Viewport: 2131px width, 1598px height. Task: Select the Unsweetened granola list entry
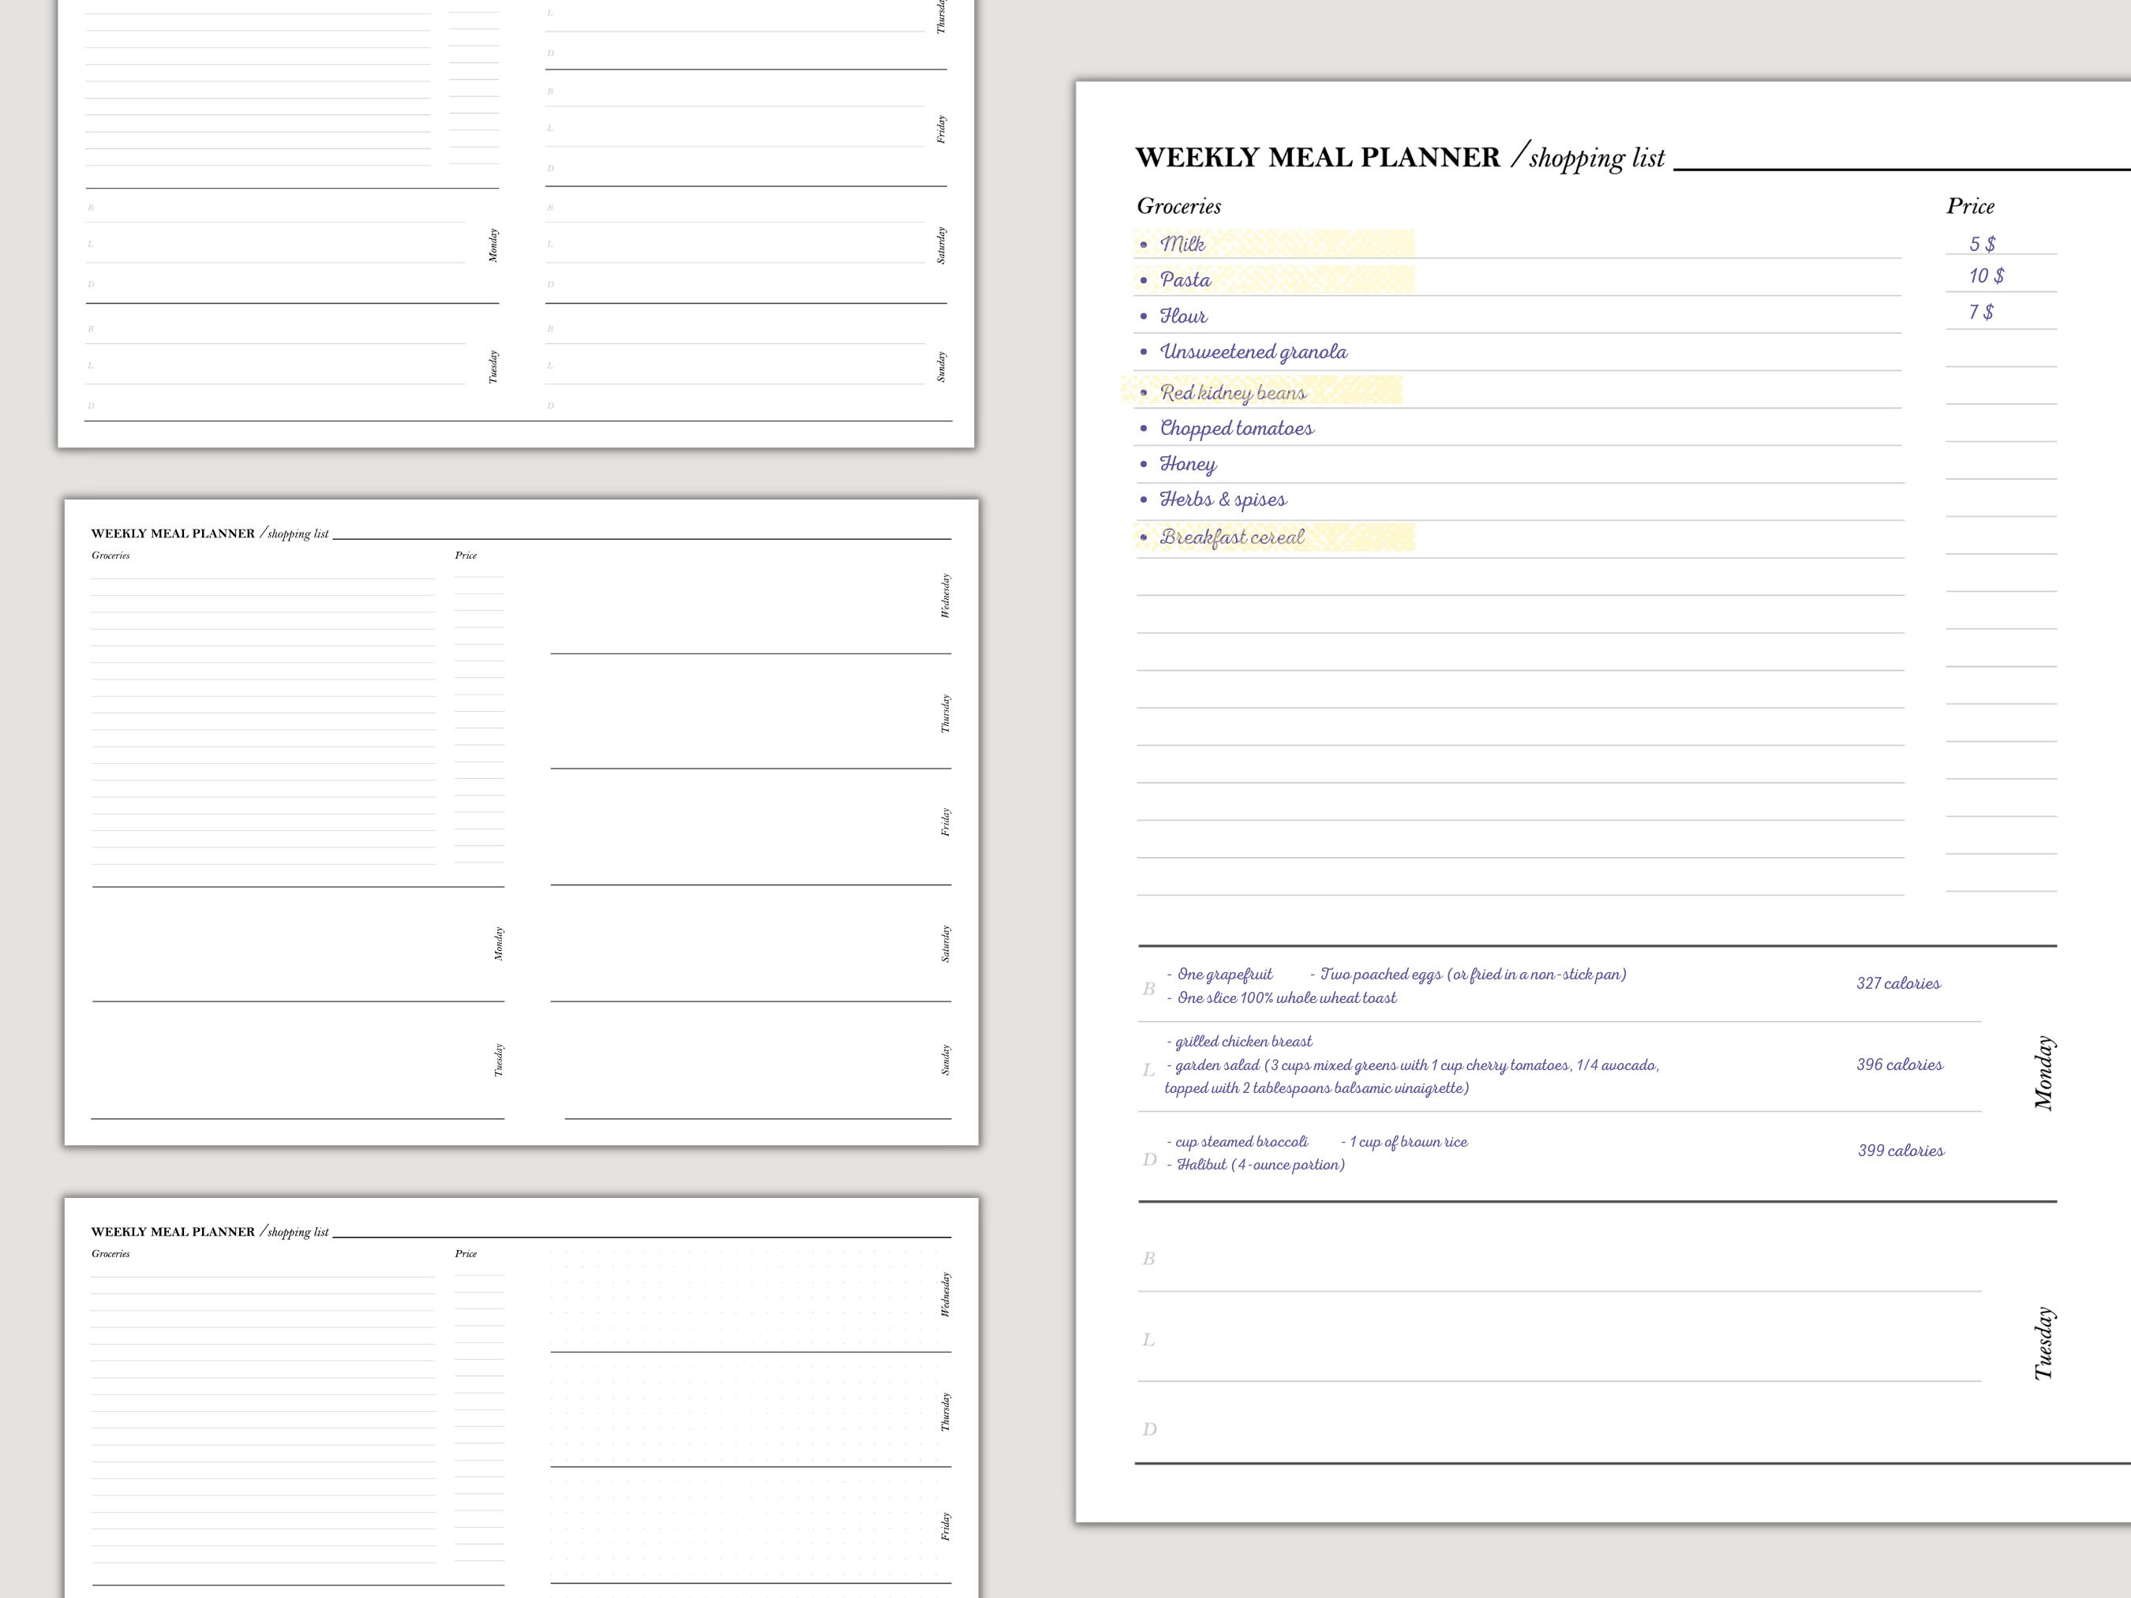[x=1253, y=352]
